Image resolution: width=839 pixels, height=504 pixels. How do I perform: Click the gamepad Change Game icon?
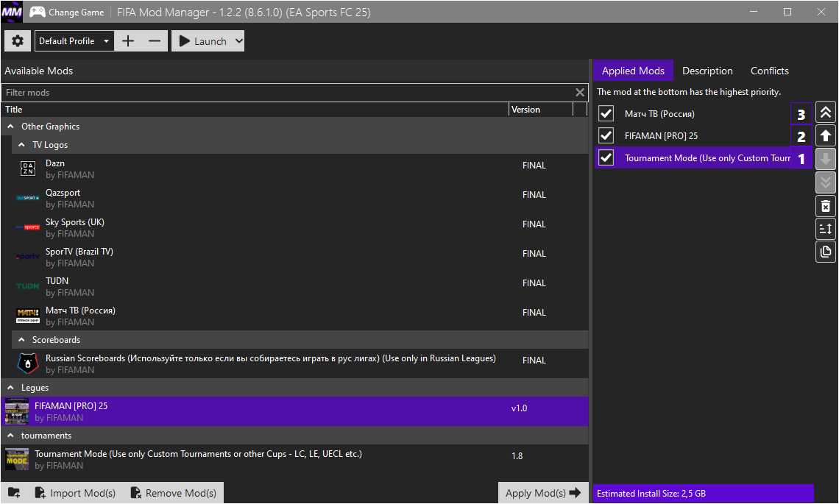[38, 12]
